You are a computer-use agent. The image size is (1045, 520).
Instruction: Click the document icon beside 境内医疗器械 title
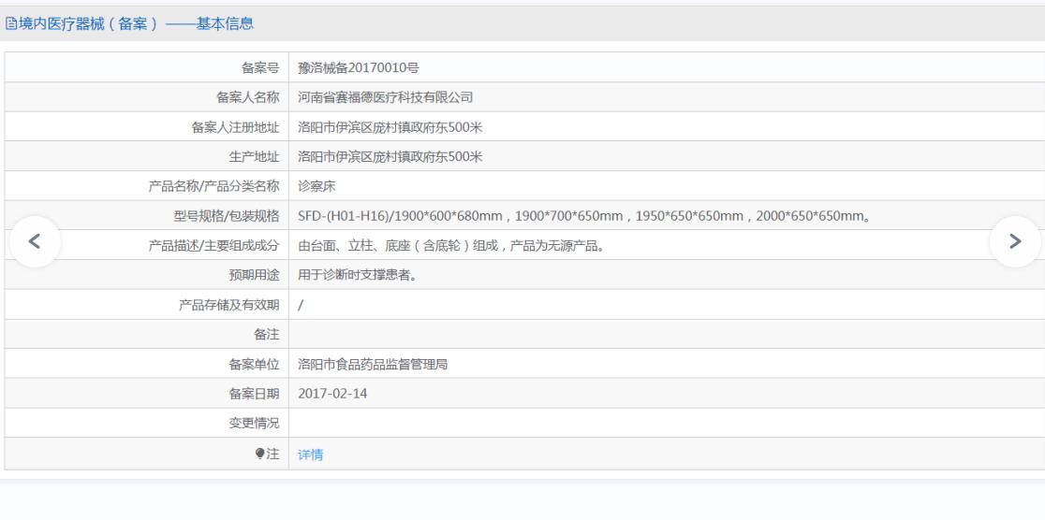click(11, 24)
